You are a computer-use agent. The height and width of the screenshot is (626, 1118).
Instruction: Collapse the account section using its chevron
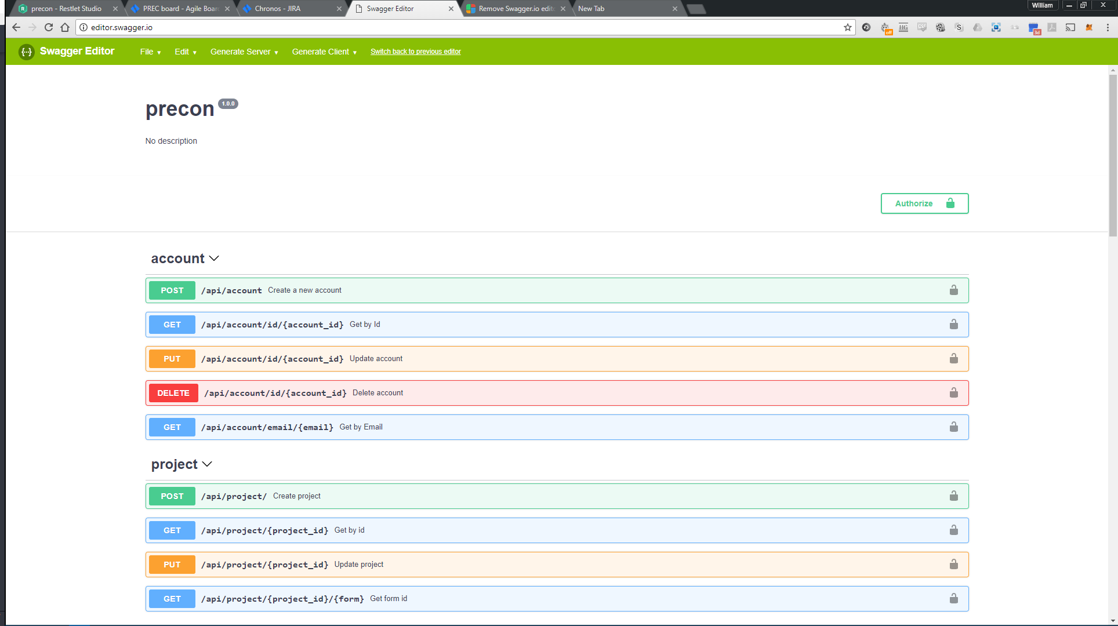click(x=214, y=259)
